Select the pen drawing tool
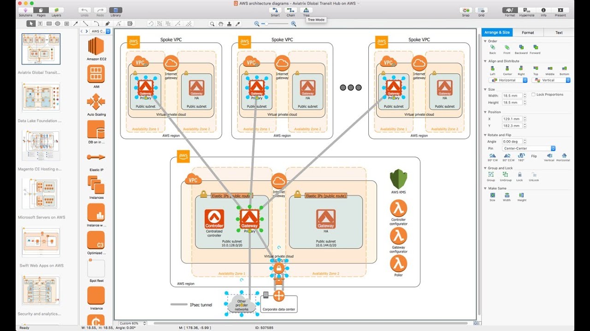590x331 pixels. click(107, 23)
